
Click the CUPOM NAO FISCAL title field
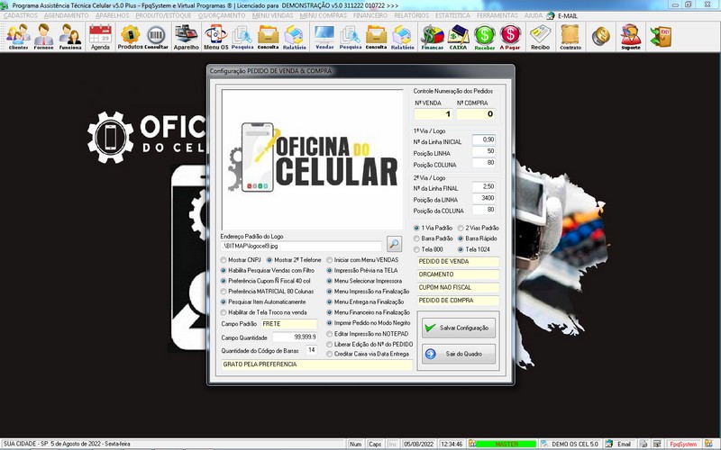click(458, 287)
